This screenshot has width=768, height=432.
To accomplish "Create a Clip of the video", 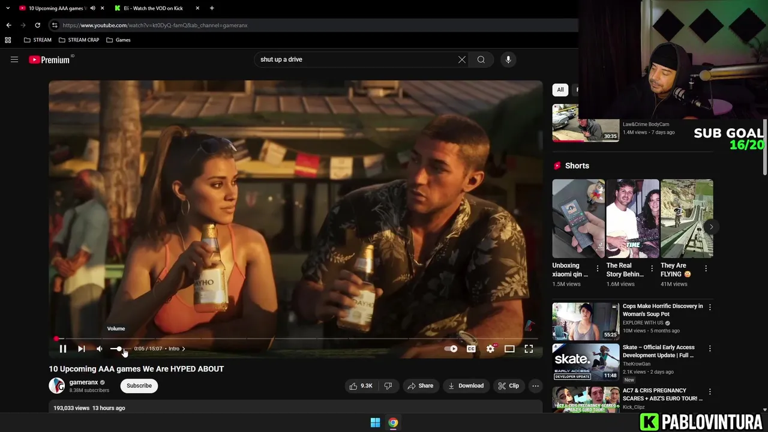I will [x=508, y=386].
